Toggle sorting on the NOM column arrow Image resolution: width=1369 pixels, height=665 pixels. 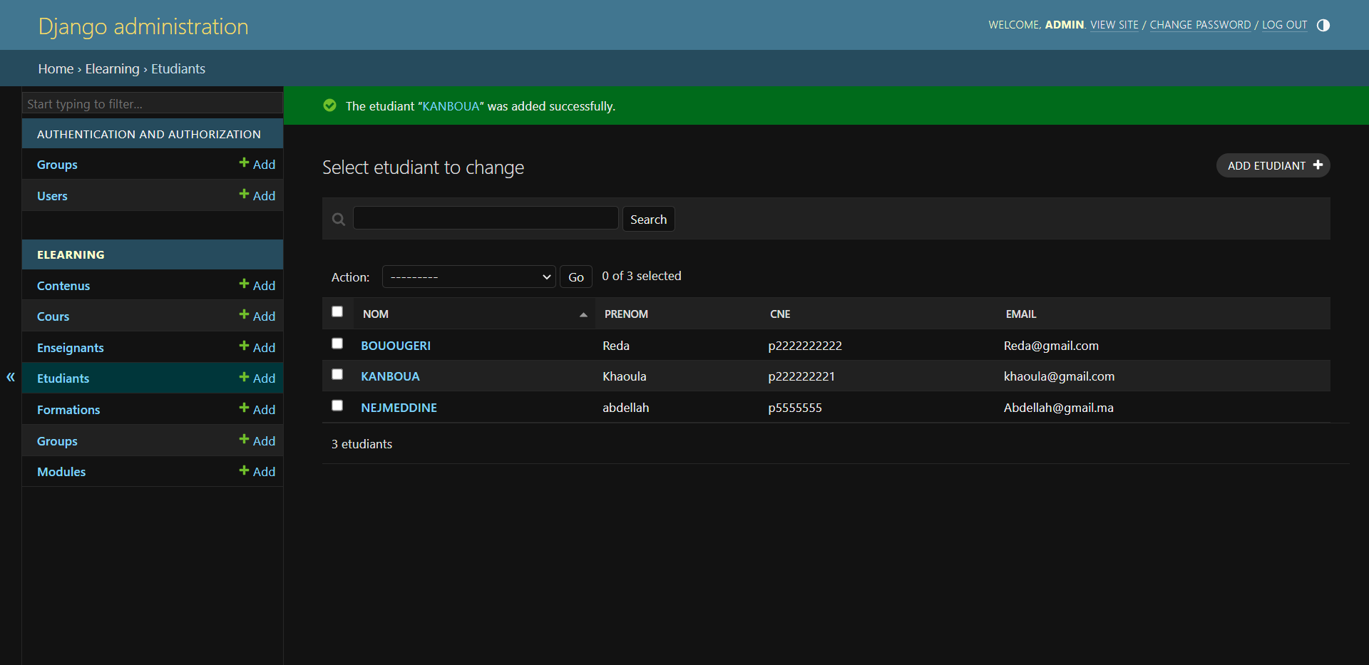pos(583,314)
